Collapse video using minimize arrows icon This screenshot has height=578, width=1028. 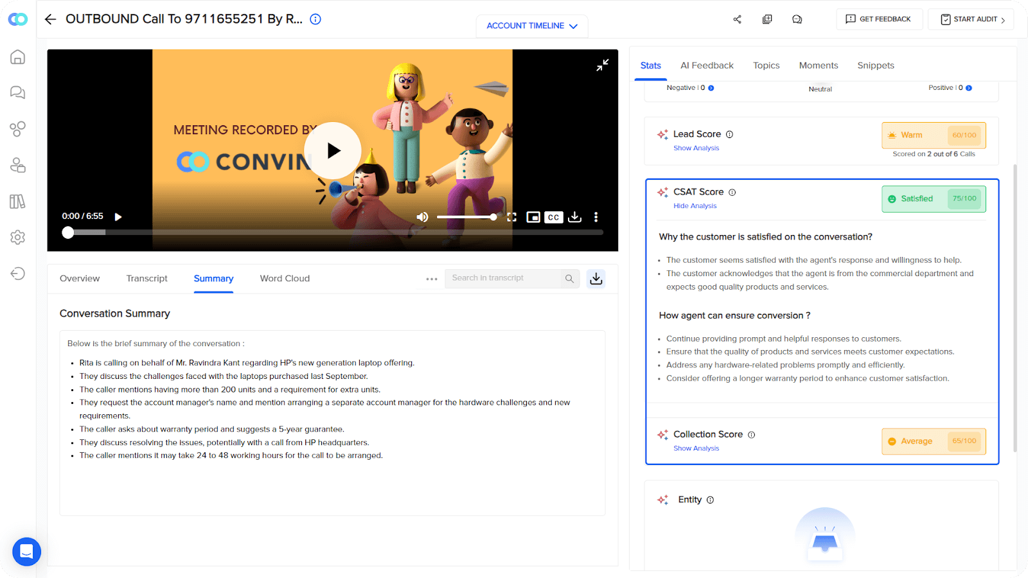(602, 65)
